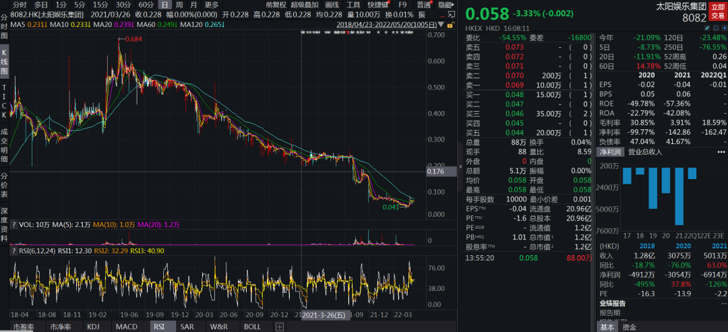Switch chart period to 周 (weekly)
The height and width of the screenshot is (332, 728).
click(179, 5)
